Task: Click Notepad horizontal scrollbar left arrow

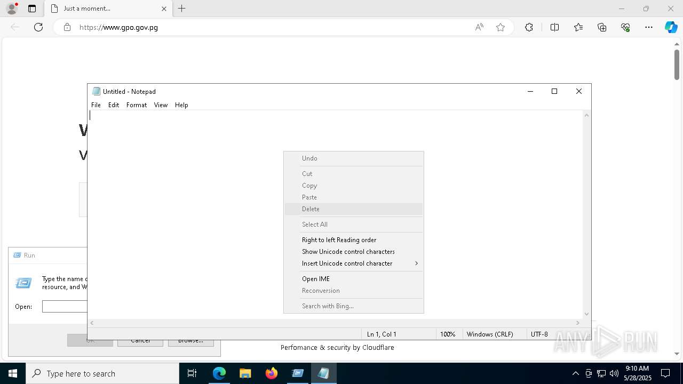Action: click(92, 323)
